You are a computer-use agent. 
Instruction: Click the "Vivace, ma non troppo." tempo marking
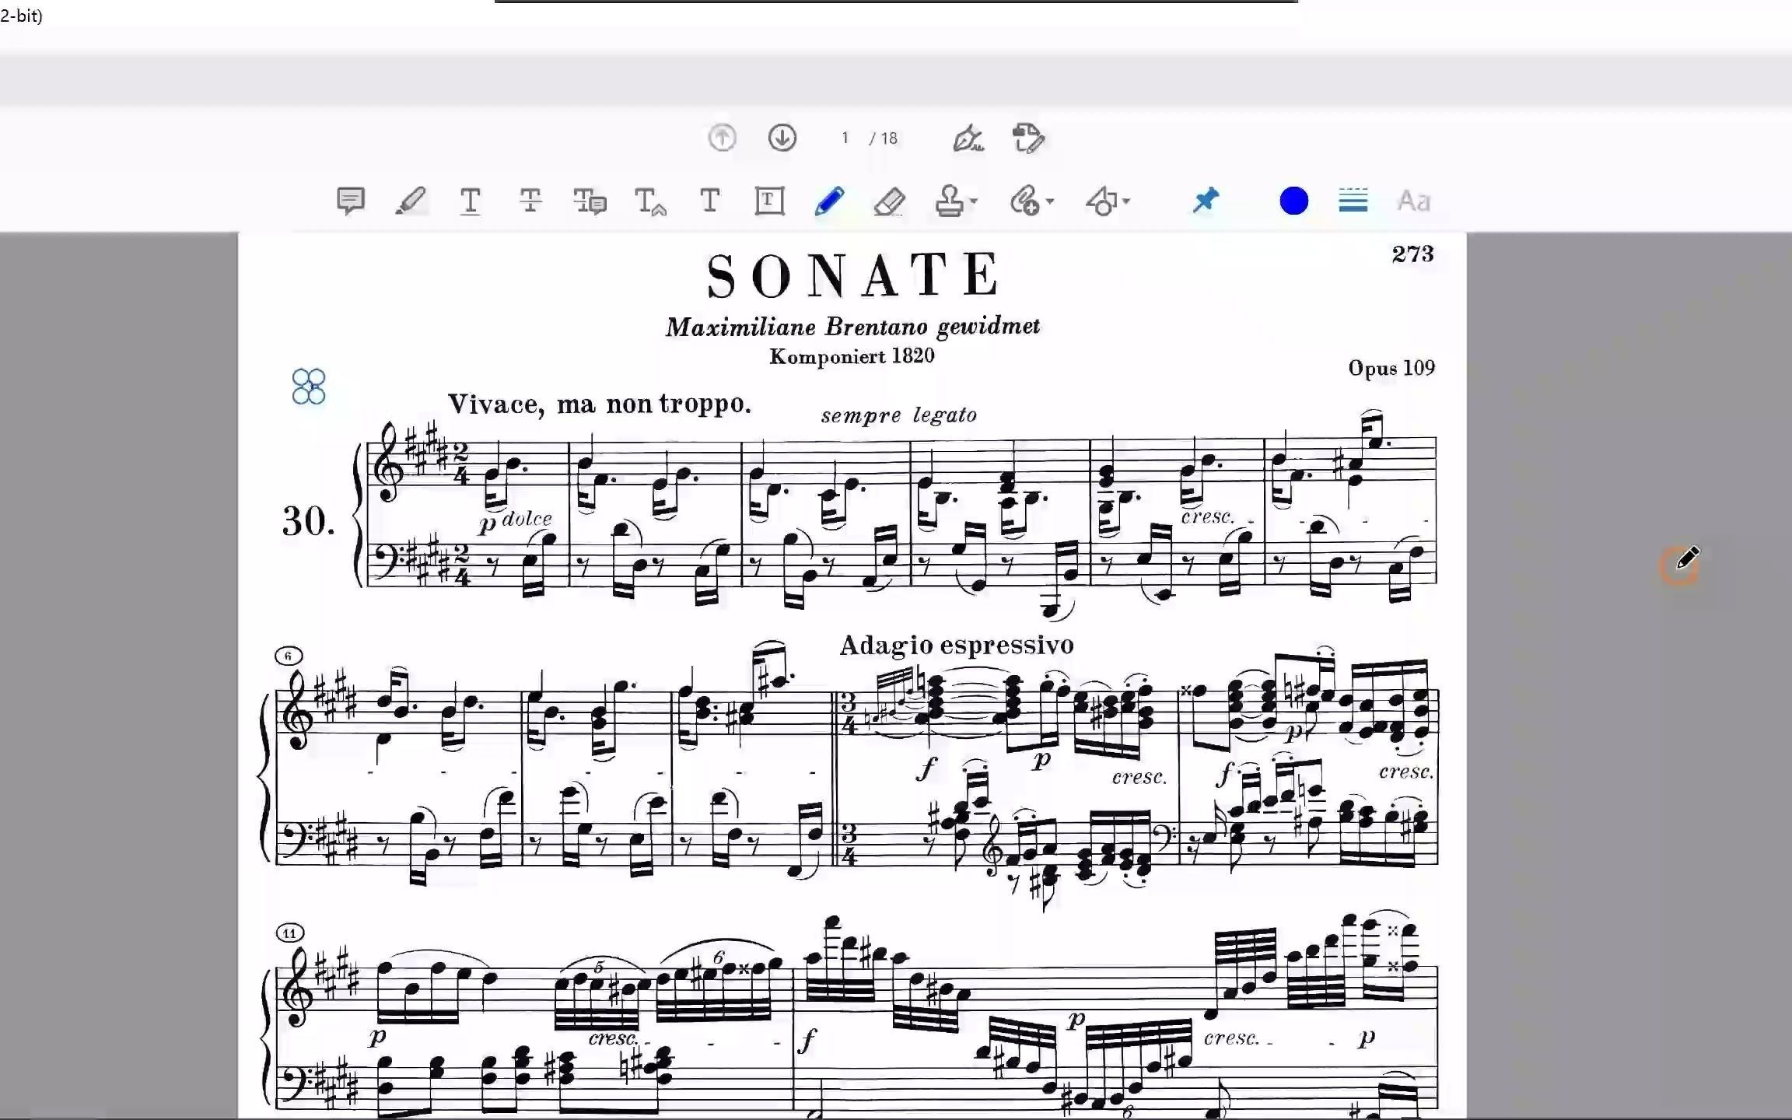600,404
